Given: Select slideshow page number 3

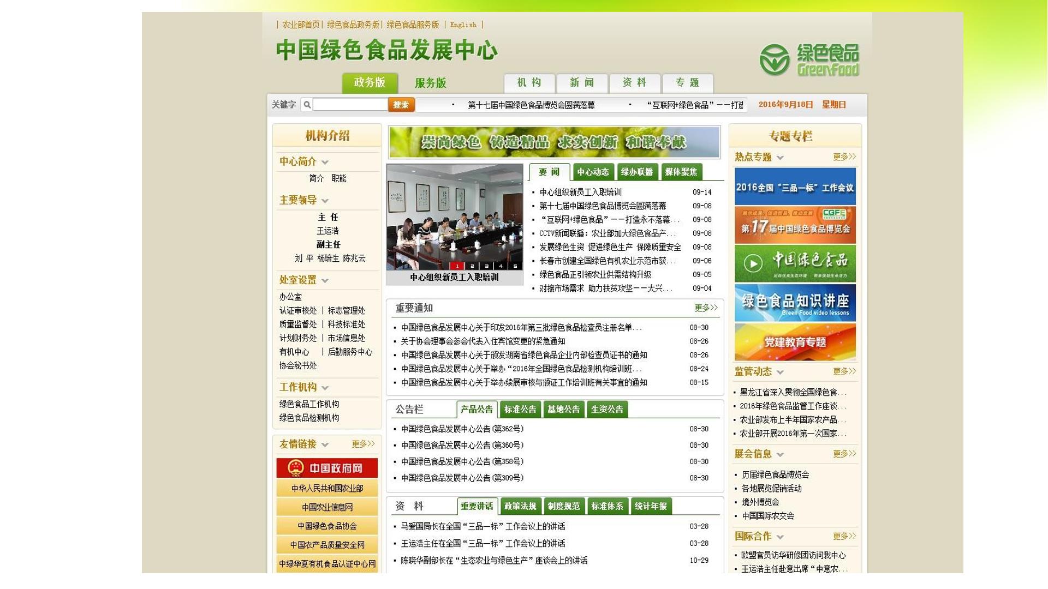Looking at the screenshot, I should pyautogui.click(x=486, y=266).
